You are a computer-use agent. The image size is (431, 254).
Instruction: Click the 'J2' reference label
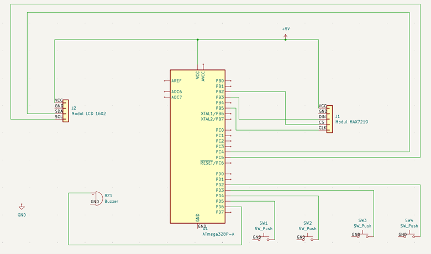pyautogui.click(x=73, y=108)
